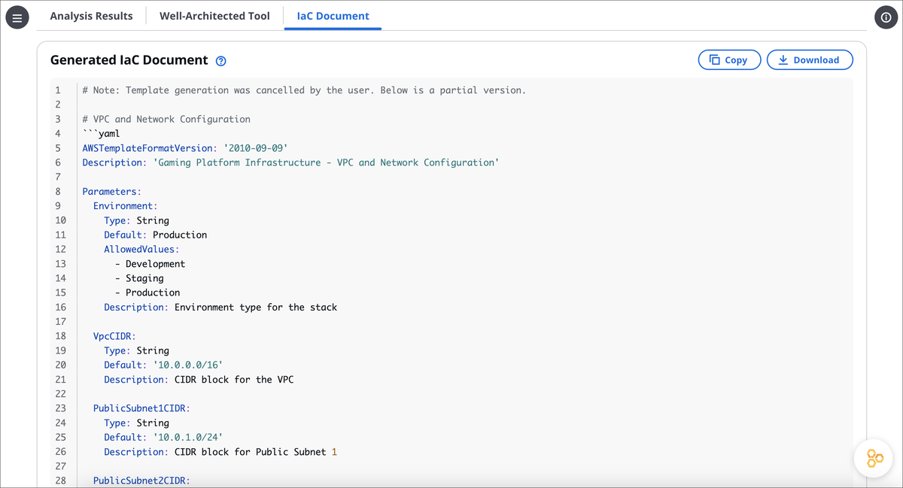
Task: Click the '# VPC and Network Configuration' comment
Action: (166, 119)
